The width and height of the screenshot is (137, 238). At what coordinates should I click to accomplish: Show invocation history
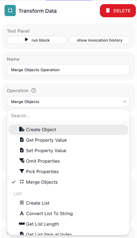click(100, 40)
